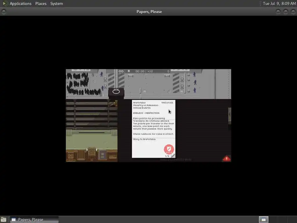
Task: Click the ENDLESS - PERFECTION heading
Action: point(146,113)
